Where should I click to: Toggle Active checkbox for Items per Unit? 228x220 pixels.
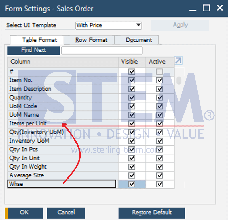tap(159, 123)
